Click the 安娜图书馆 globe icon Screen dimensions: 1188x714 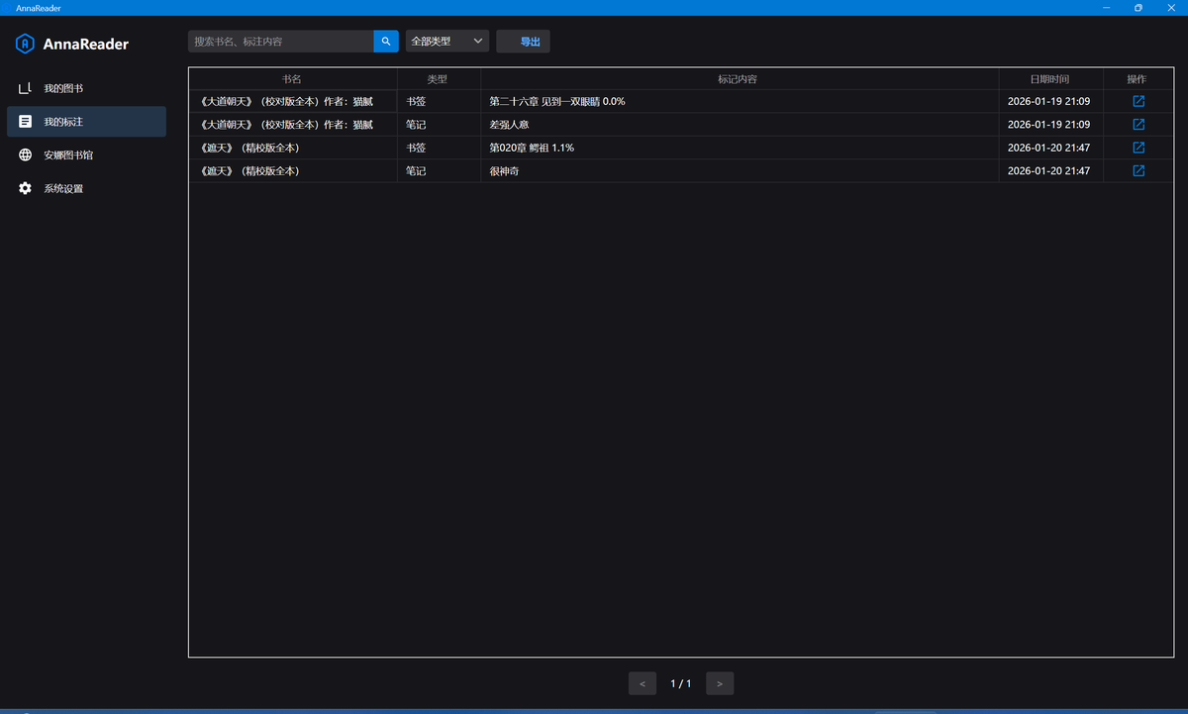pyautogui.click(x=25, y=155)
